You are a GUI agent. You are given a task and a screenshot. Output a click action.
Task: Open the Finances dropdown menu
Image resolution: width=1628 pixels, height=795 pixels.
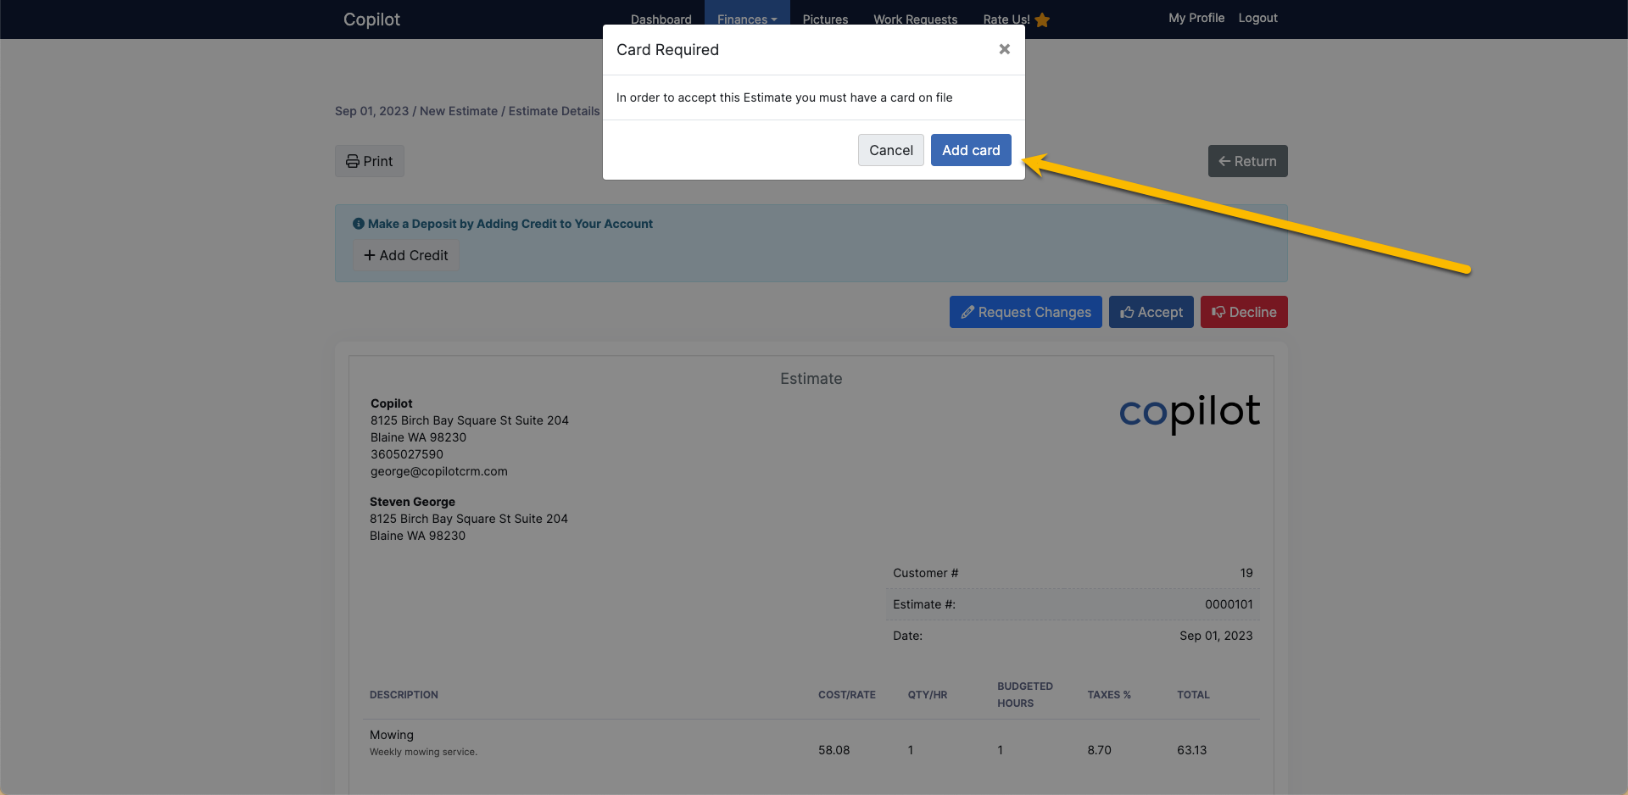(747, 19)
